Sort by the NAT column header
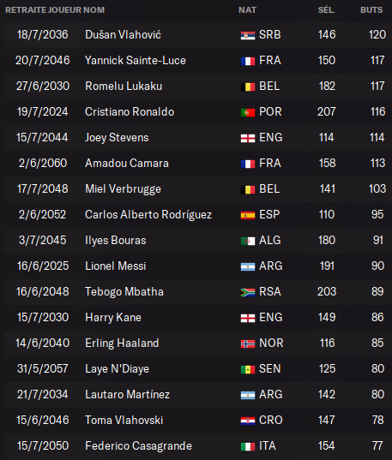This screenshot has width=392, height=460. coord(247,10)
